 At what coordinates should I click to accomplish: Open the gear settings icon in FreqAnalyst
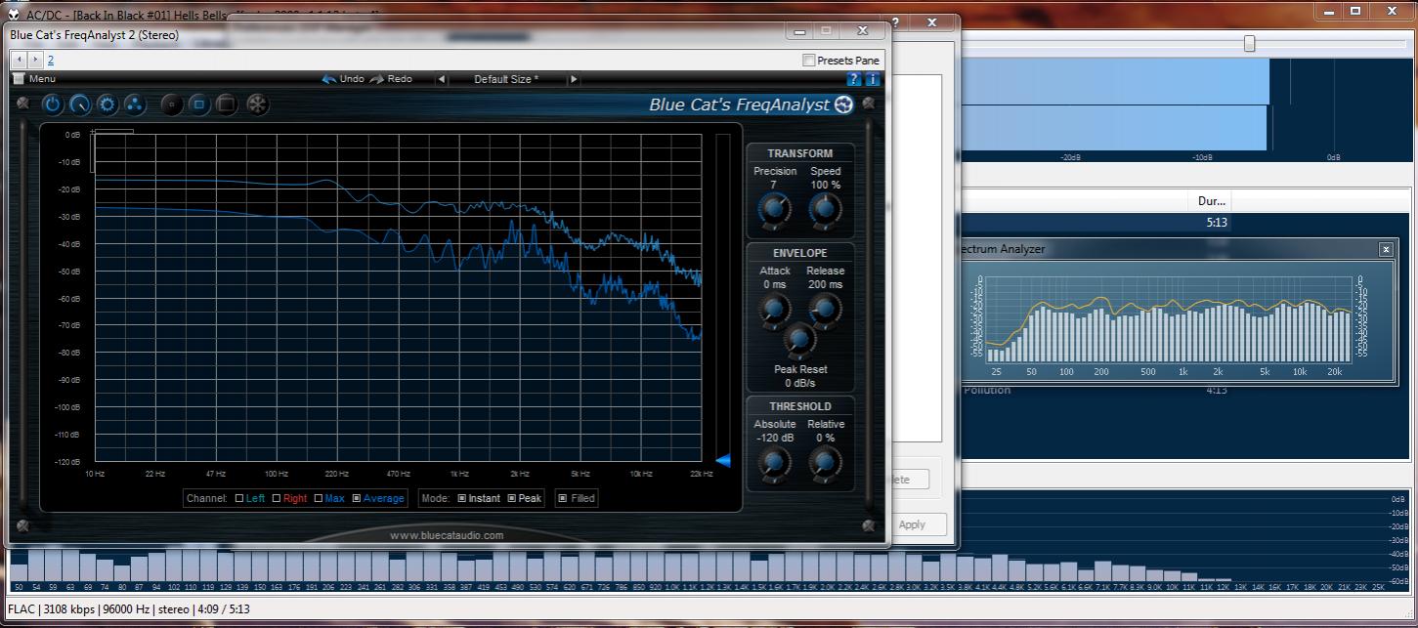[107, 104]
